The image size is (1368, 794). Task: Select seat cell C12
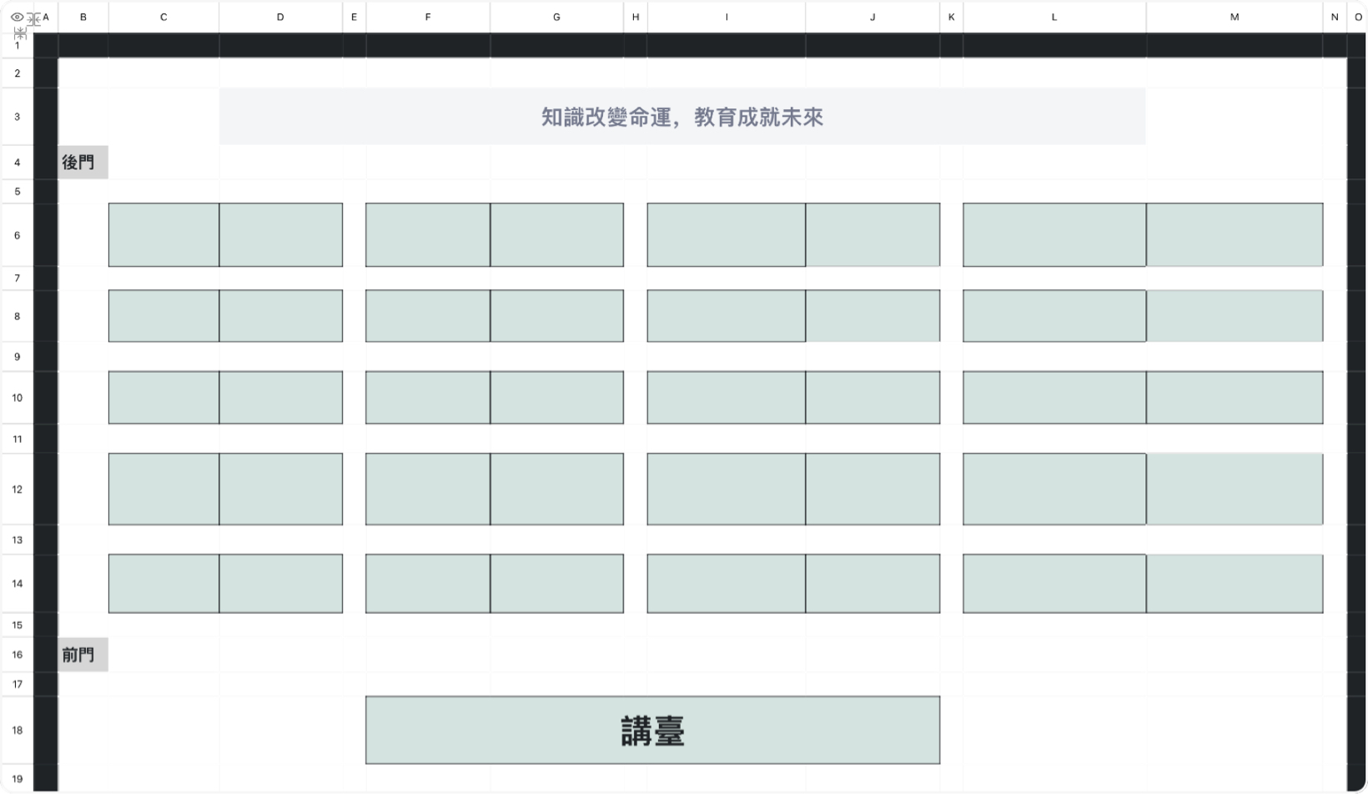click(163, 490)
